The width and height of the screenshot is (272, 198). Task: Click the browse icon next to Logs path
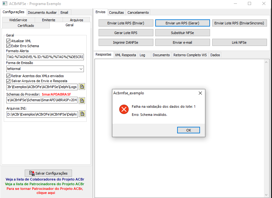click(82, 87)
